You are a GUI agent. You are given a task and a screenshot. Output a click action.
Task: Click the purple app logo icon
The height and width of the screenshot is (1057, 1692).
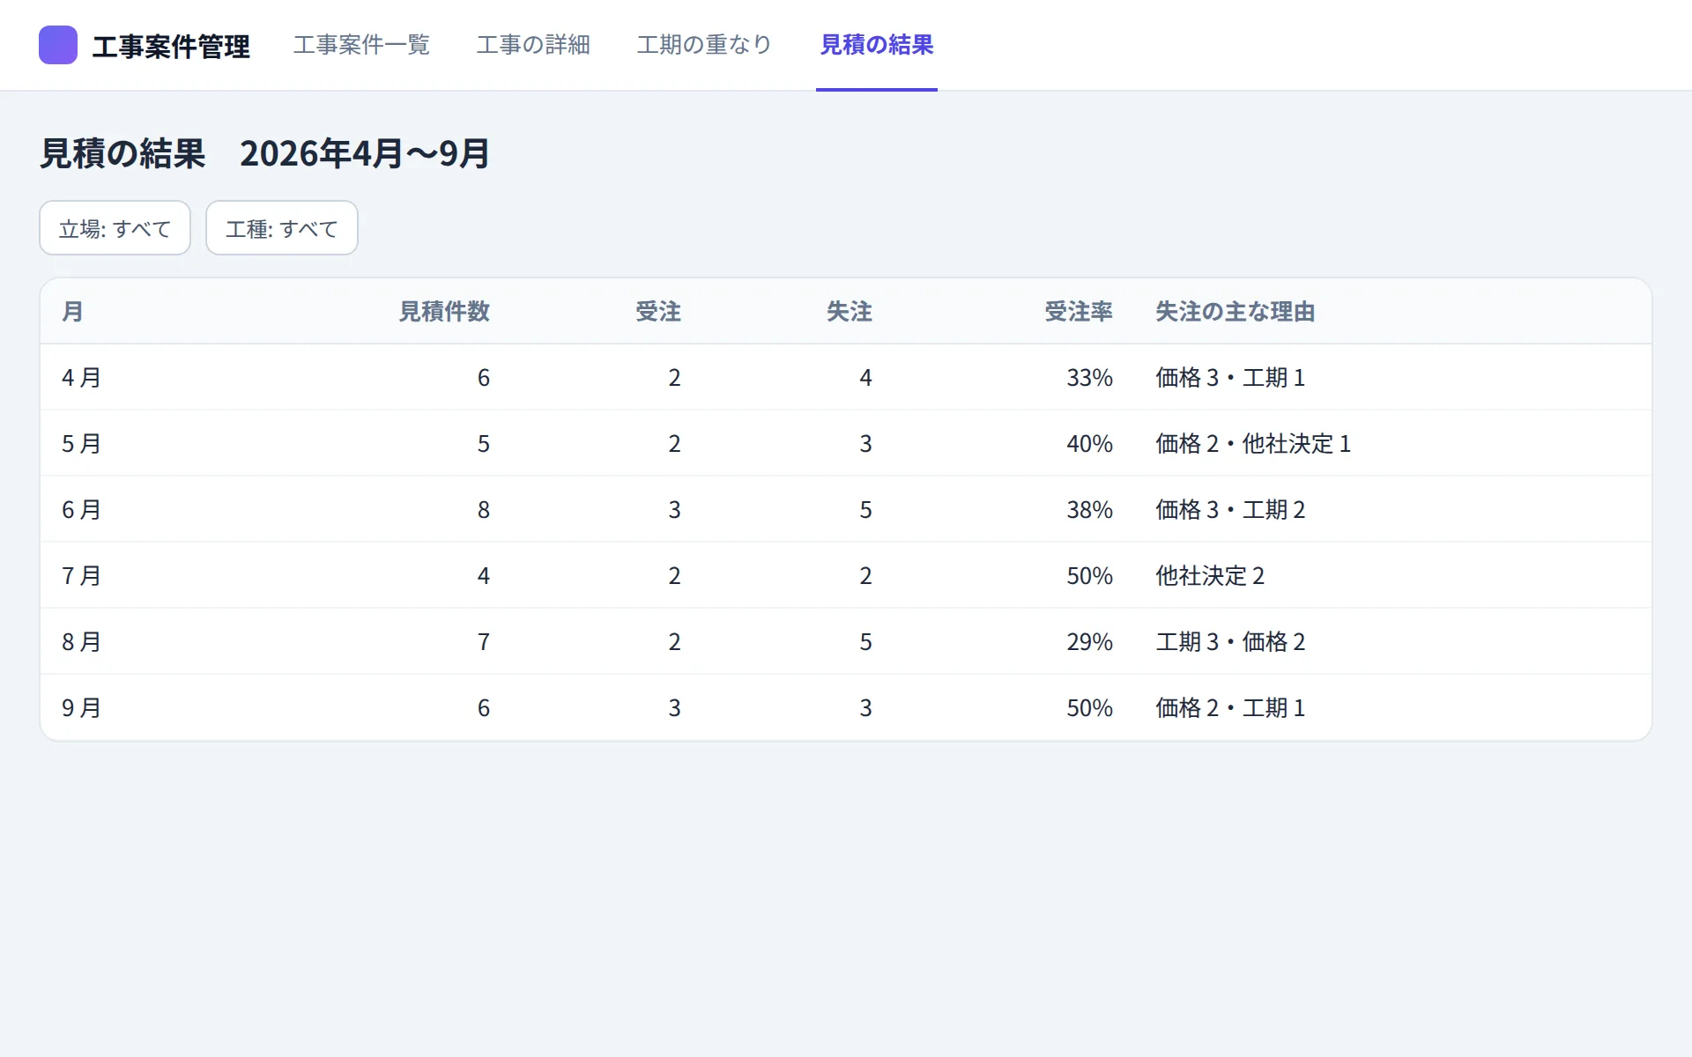[58, 45]
